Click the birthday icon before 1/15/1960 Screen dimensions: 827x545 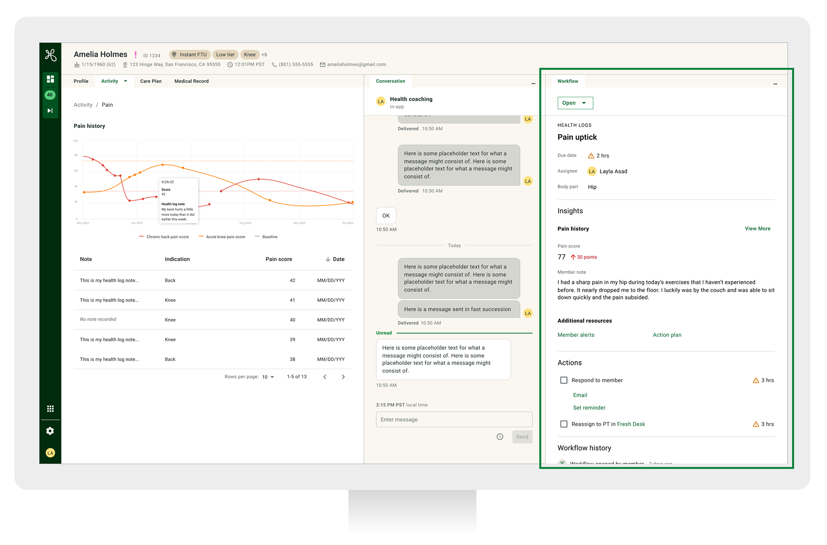(77, 65)
